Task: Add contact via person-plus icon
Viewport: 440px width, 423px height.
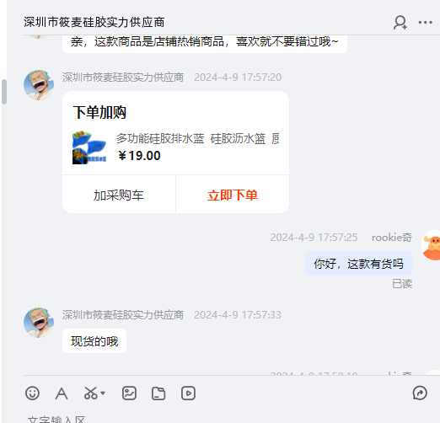Action: coord(400,23)
